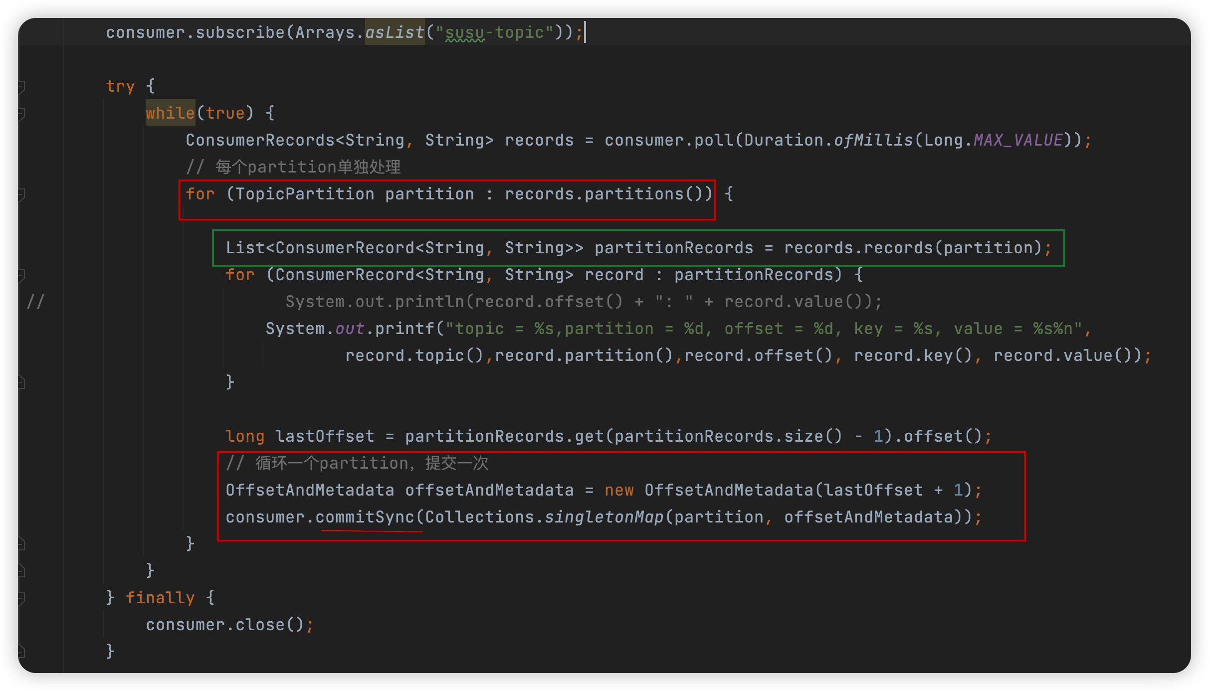Click the // marker in the left gutter
Screen dimensions: 1209x691
35,302
